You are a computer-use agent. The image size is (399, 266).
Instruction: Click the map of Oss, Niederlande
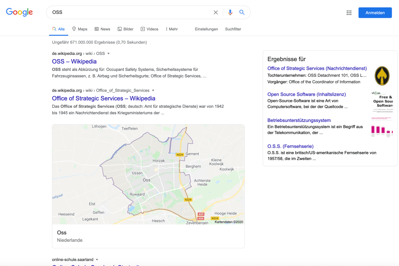[148, 174]
